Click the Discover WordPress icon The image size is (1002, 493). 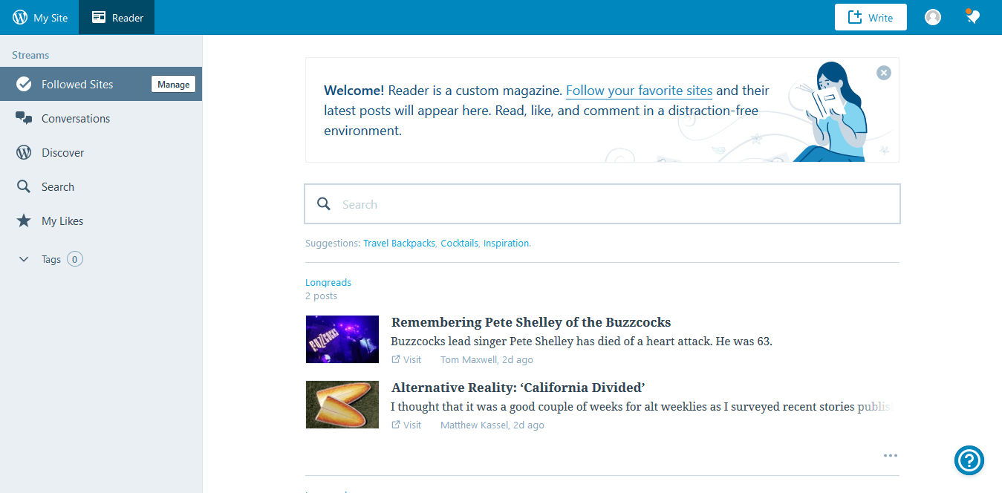(24, 152)
